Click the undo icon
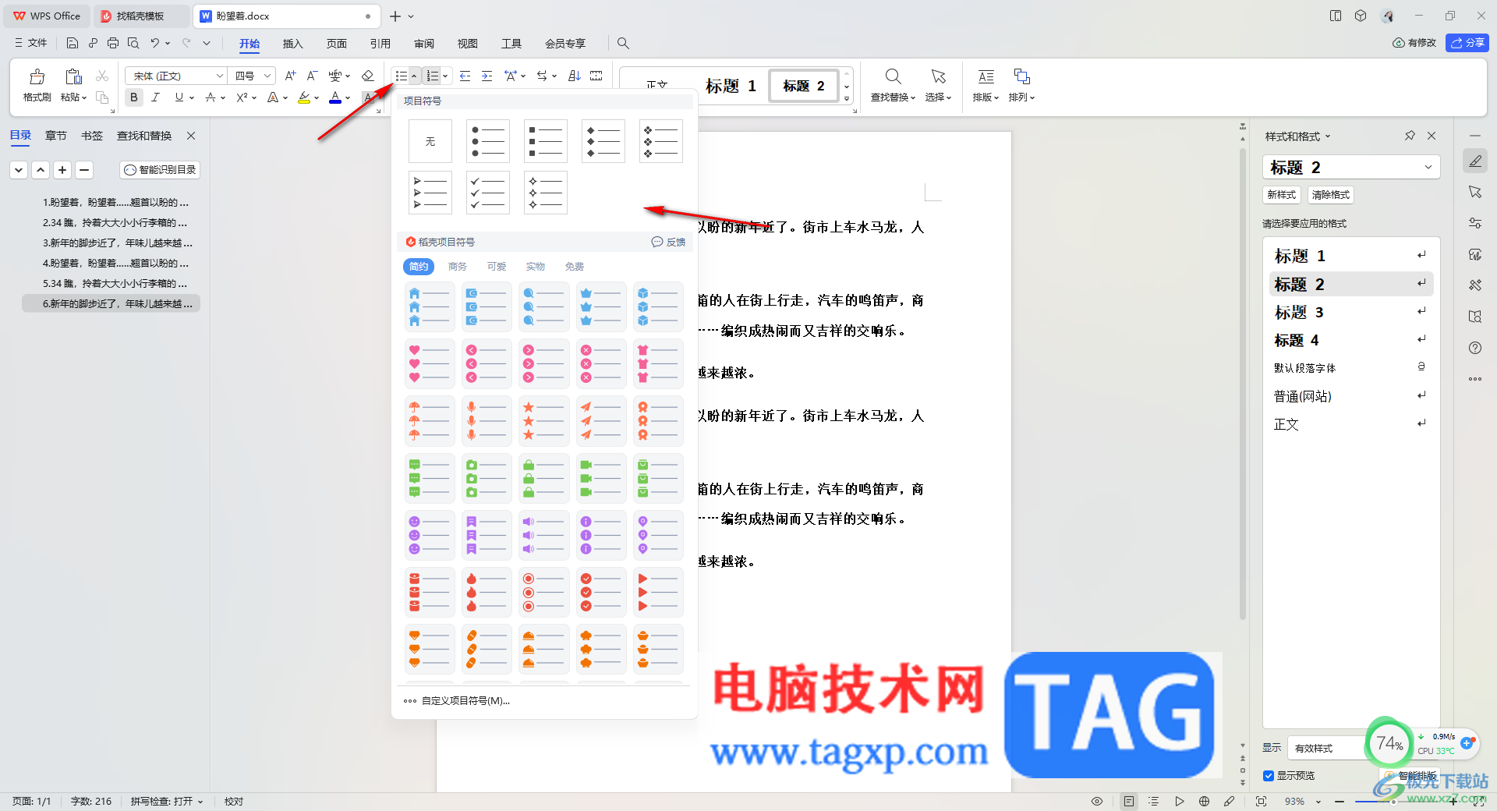Image resolution: width=1497 pixels, height=811 pixels. (155, 44)
